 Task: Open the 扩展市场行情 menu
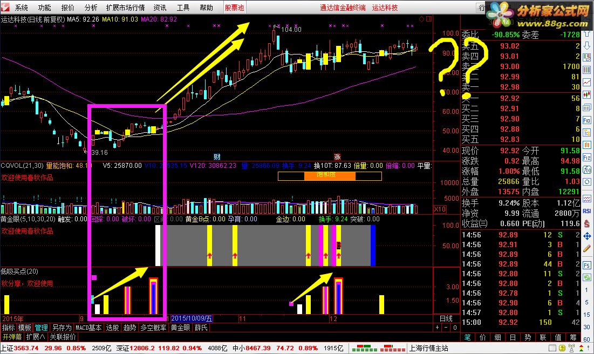(125, 8)
